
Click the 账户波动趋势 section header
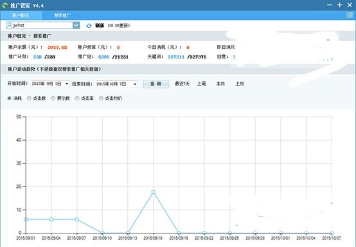click(x=54, y=69)
